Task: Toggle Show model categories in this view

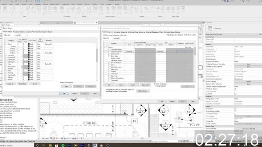Action: pyautogui.click(x=104, y=35)
